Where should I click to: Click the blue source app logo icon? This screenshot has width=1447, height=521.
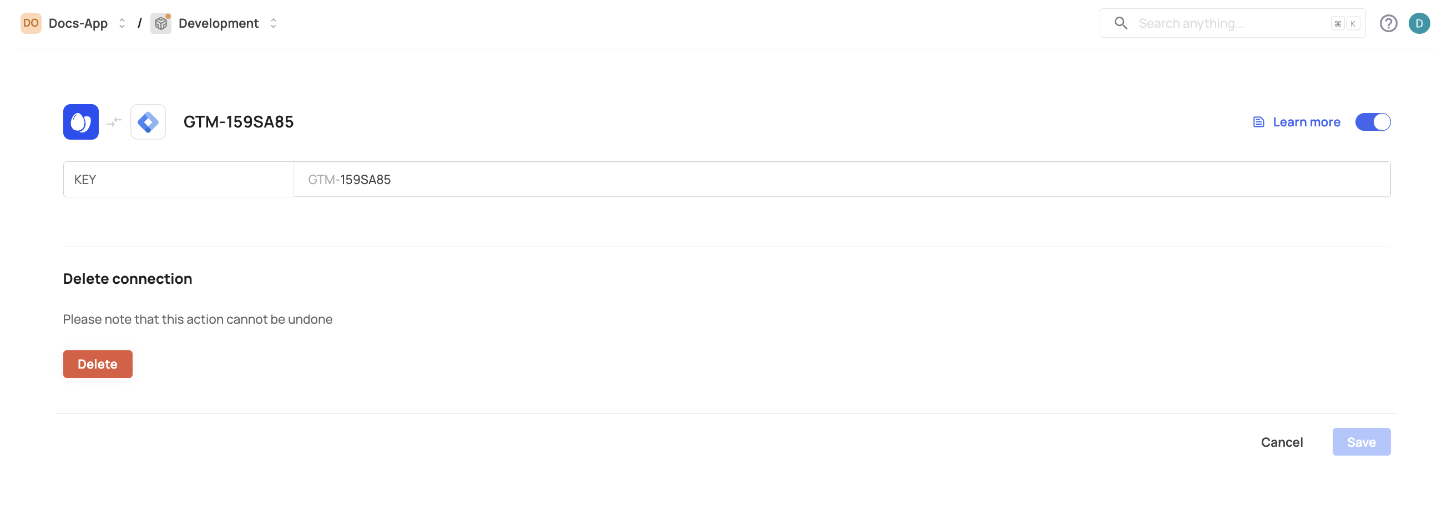coord(81,122)
